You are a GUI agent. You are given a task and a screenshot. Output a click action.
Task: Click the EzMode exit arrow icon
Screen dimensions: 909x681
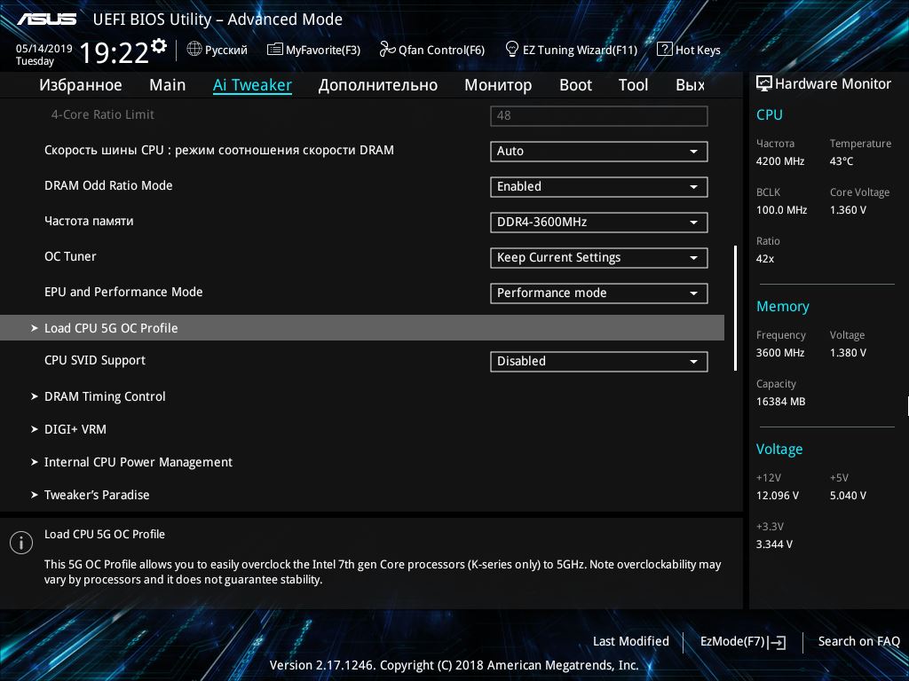(x=778, y=642)
